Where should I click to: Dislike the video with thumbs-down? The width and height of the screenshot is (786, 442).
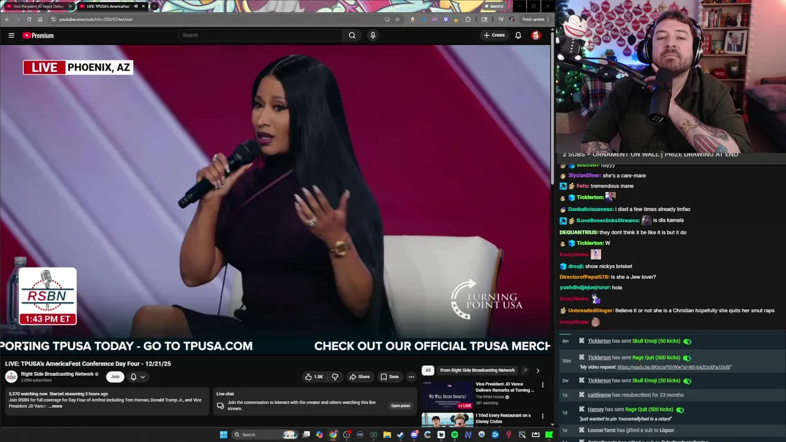[335, 377]
